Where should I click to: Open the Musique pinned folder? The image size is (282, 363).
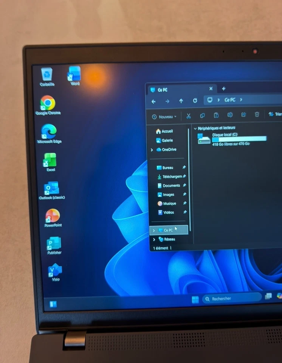coord(167,203)
